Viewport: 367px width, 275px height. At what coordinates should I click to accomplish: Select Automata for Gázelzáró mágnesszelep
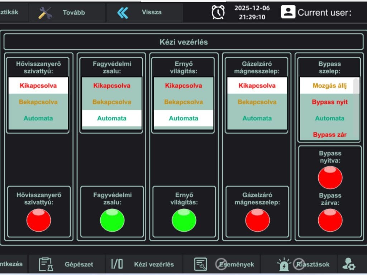(257, 118)
